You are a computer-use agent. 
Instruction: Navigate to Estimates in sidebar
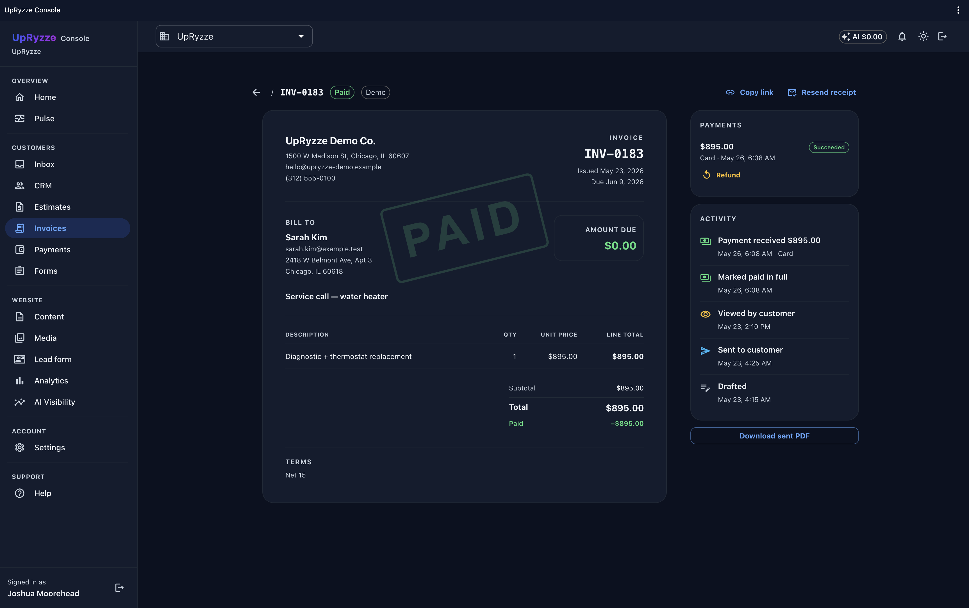tap(68, 207)
